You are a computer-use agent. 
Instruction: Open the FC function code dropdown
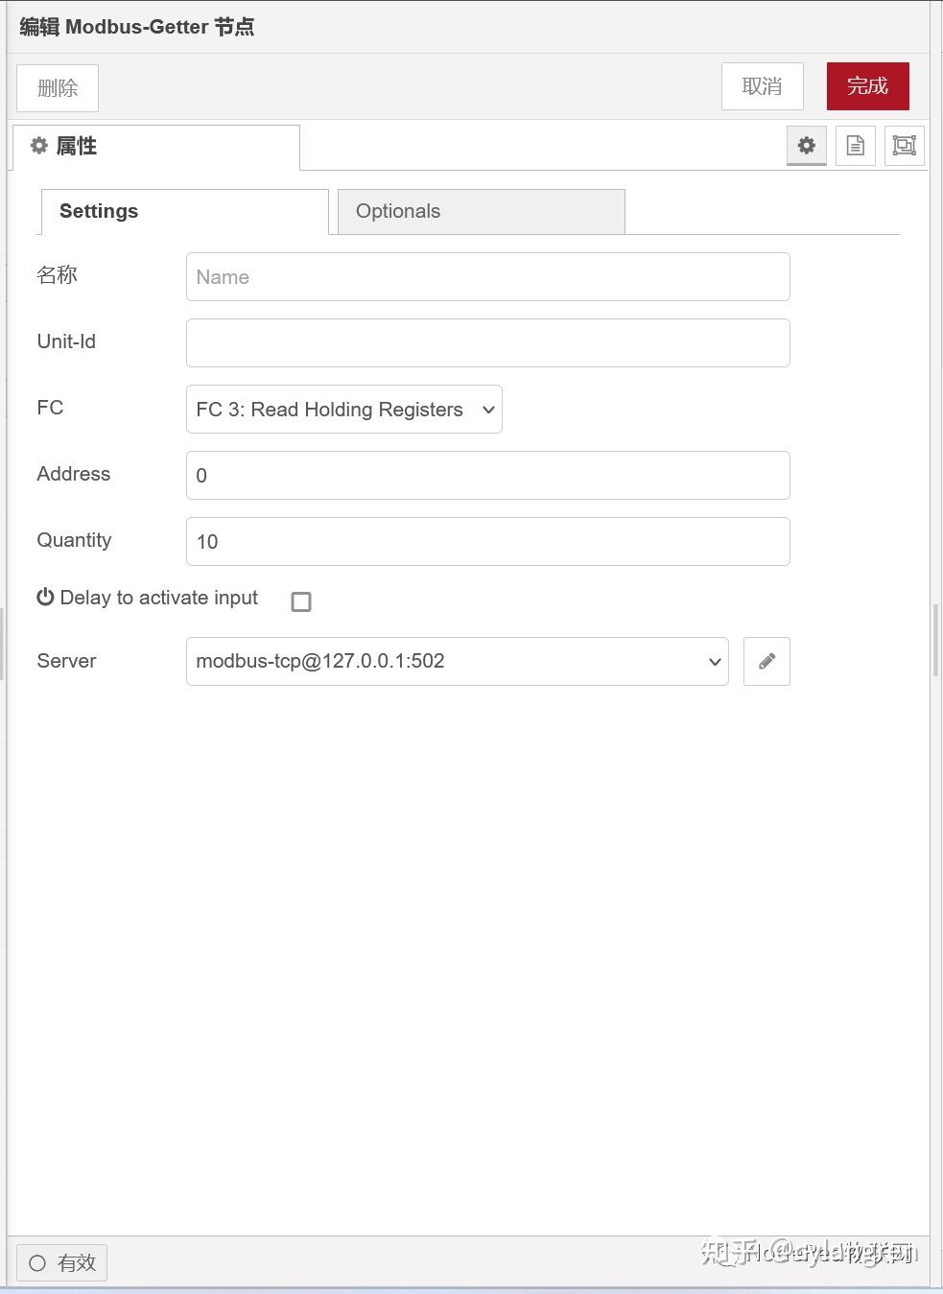point(343,410)
